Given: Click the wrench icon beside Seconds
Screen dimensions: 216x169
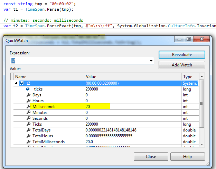Looking at the screenshot, I should coord(28,118).
